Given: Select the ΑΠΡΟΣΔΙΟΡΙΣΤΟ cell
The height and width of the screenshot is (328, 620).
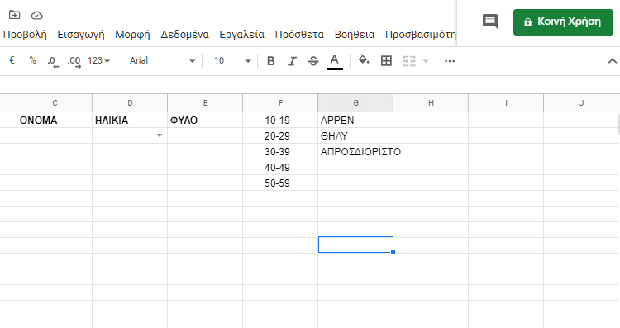Looking at the screenshot, I should pos(355,152).
